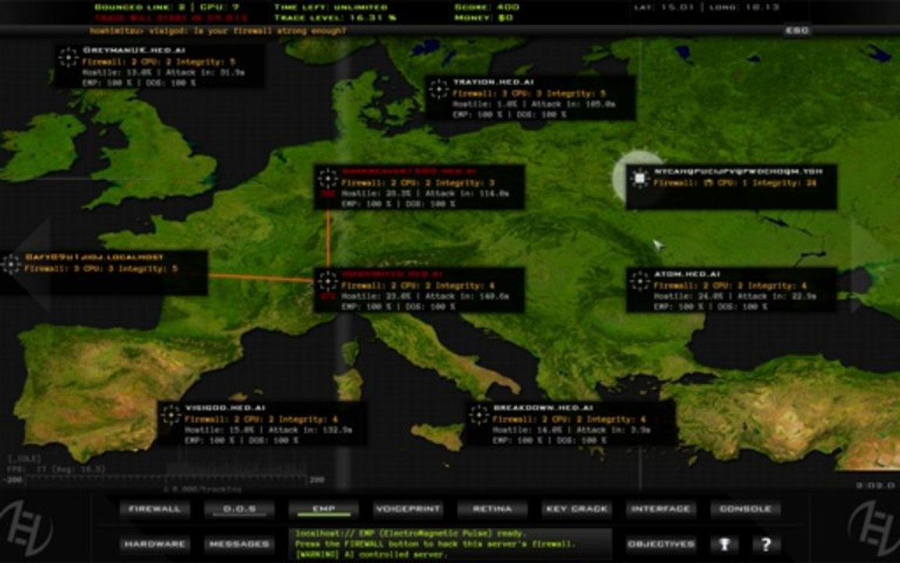The height and width of the screenshot is (563, 900).
Task: Click the SCORE: 400 readout
Action: point(487,7)
